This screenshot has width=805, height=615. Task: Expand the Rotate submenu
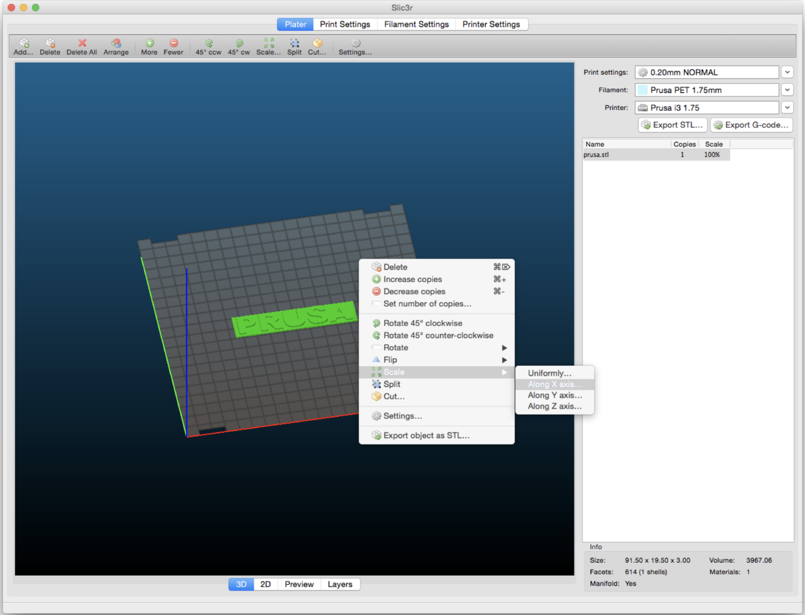[x=436, y=348]
